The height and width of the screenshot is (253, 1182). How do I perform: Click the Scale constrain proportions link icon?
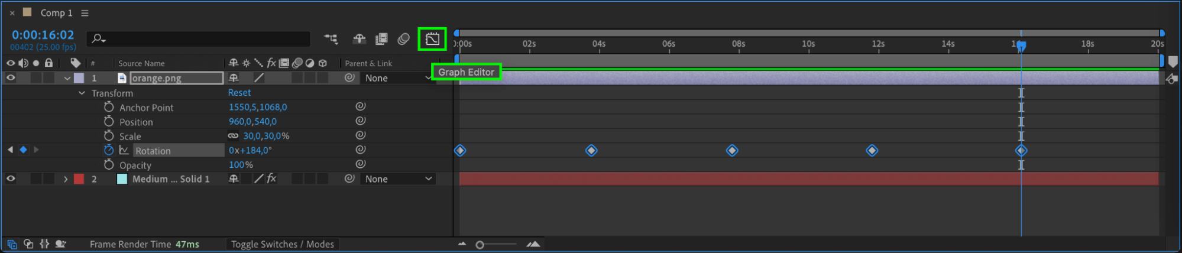(234, 136)
